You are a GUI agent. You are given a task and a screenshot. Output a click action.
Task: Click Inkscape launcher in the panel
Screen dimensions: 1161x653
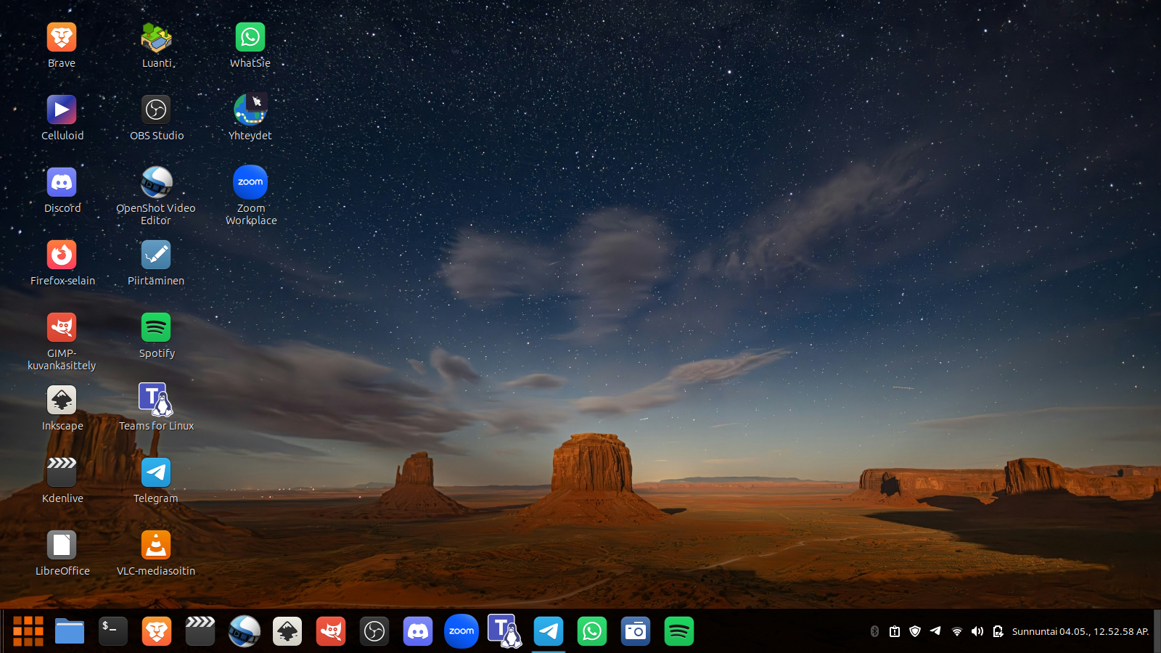click(x=287, y=631)
